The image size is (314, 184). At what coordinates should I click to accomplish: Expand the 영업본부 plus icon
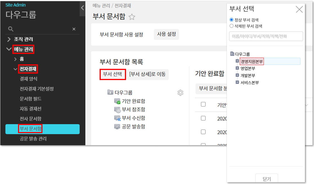237,68
